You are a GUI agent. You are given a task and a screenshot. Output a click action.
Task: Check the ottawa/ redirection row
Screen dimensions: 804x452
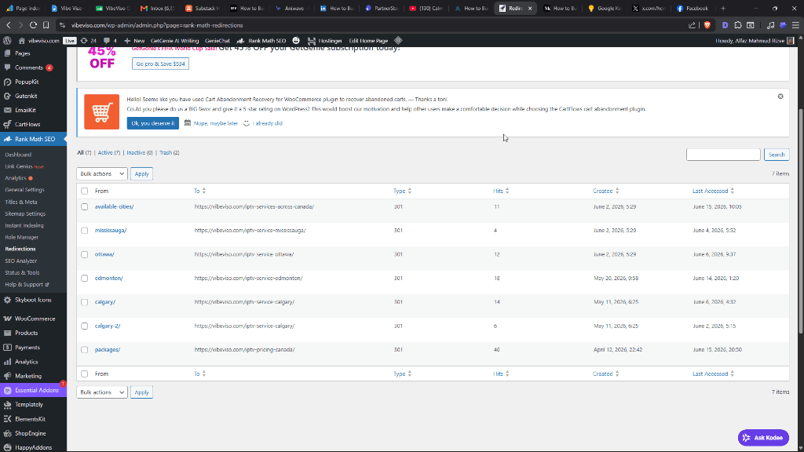click(x=85, y=255)
